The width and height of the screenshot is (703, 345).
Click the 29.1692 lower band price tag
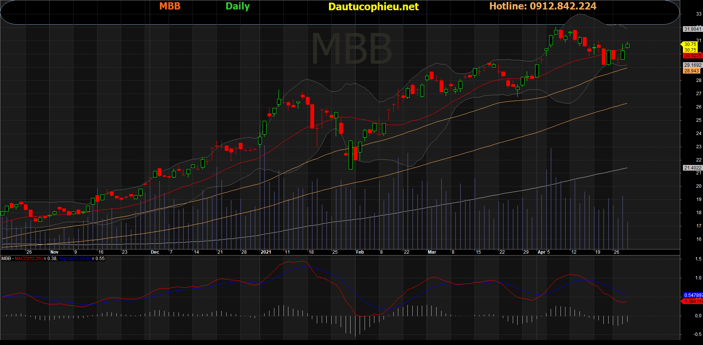coord(692,65)
